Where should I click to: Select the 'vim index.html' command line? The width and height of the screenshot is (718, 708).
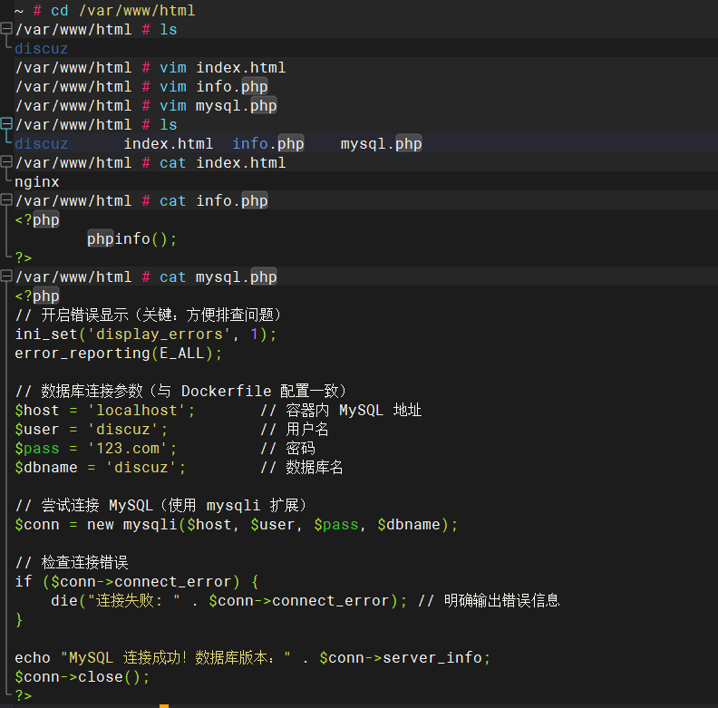click(150, 67)
